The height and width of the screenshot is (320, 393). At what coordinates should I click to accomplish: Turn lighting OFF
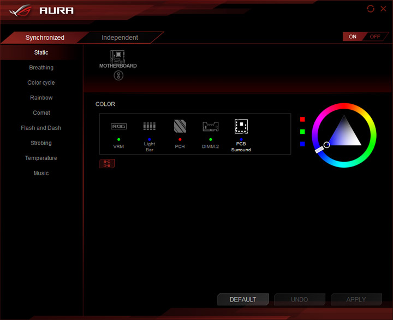(375, 37)
